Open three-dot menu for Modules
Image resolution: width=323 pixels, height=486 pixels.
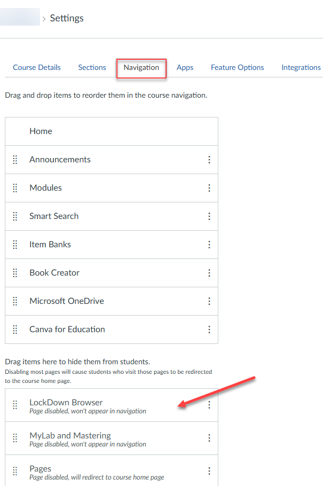click(x=209, y=188)
